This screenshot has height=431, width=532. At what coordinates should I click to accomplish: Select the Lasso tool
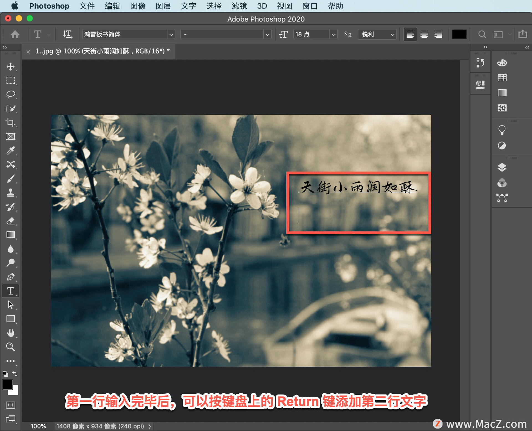(11, 95)
